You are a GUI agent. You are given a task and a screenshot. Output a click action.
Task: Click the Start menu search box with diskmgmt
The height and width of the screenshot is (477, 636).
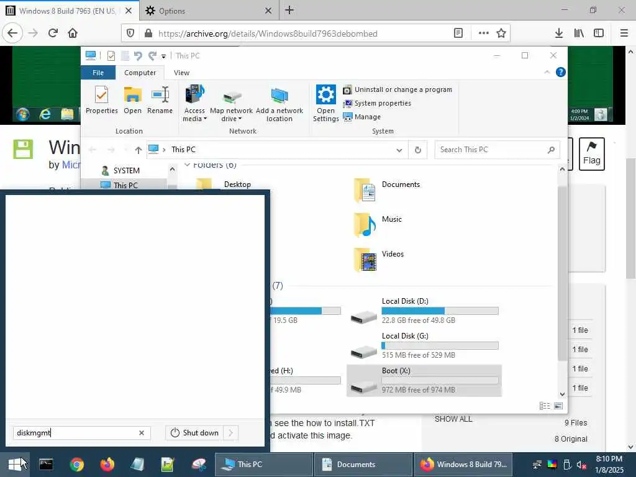tap(81, 433)
